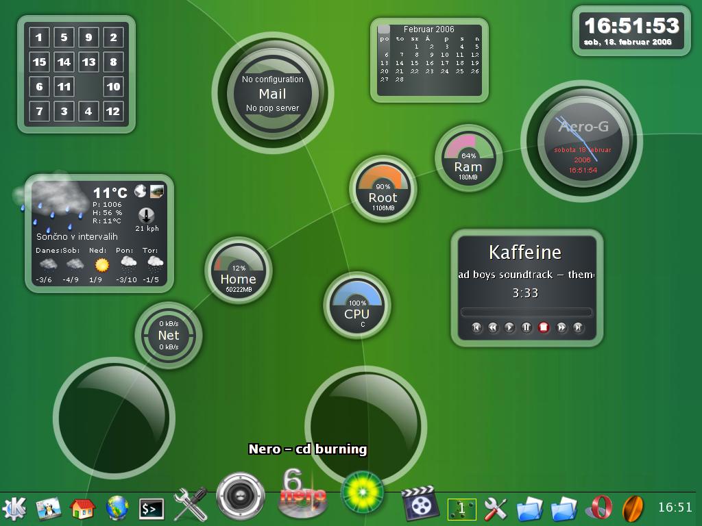Click the sunny Ned forecast icon

(x=102, y=265)
